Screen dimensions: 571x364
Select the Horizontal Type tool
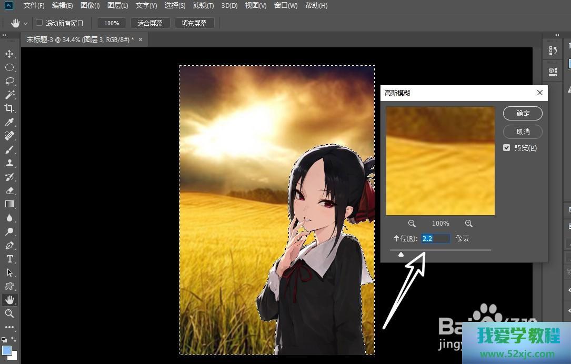9,259
